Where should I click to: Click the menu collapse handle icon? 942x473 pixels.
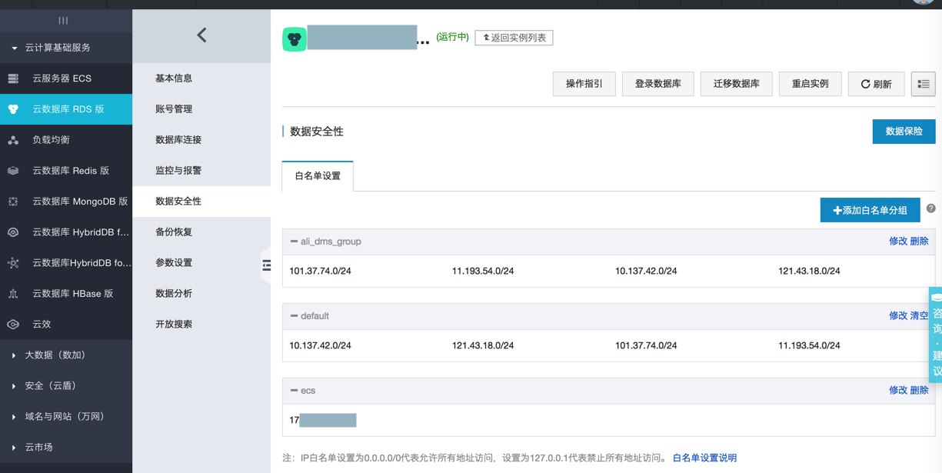pyautogui.click(x=266, y=265)
